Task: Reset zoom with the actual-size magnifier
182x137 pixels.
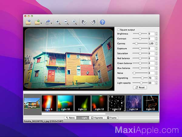Action: coord(75,22)
